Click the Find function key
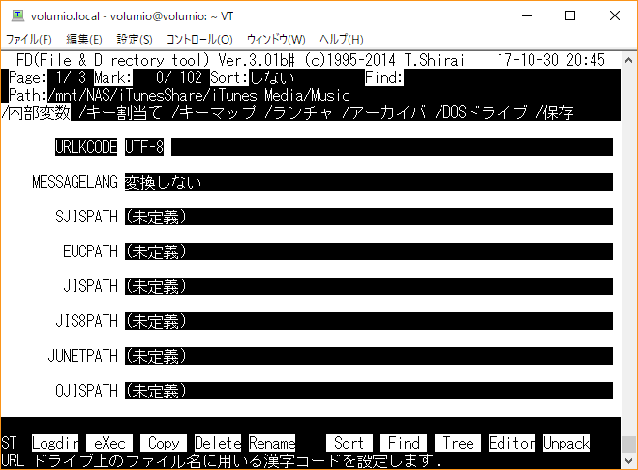Image resolution: width=638 pixels, height=470 pixels. pos(404,443)
